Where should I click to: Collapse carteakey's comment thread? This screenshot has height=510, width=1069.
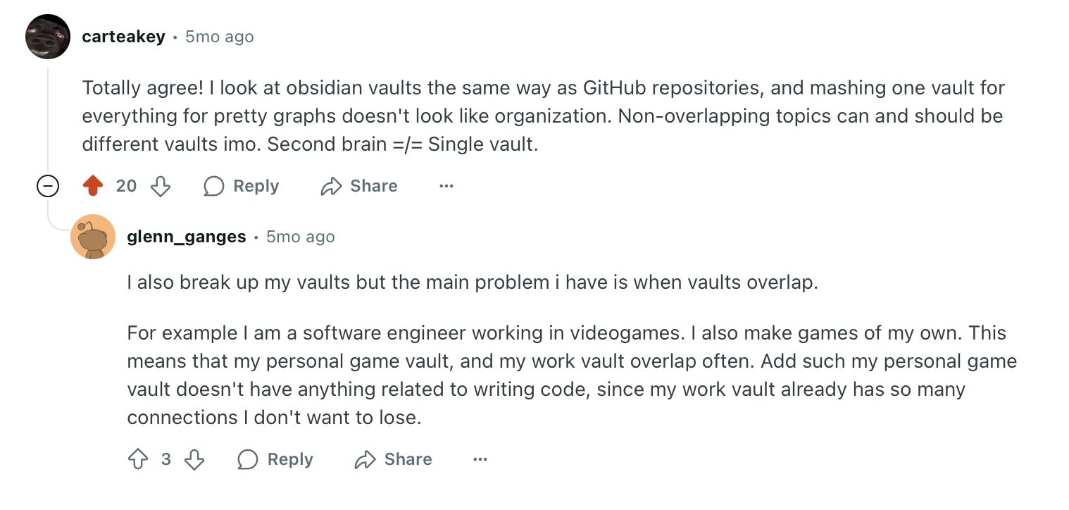pyautogui.click(x=48, y=186)
